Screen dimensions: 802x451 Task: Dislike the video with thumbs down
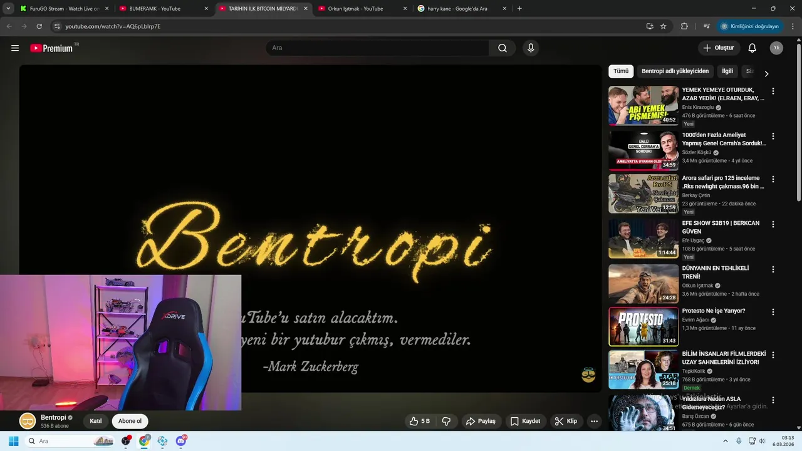coord(446,422)
